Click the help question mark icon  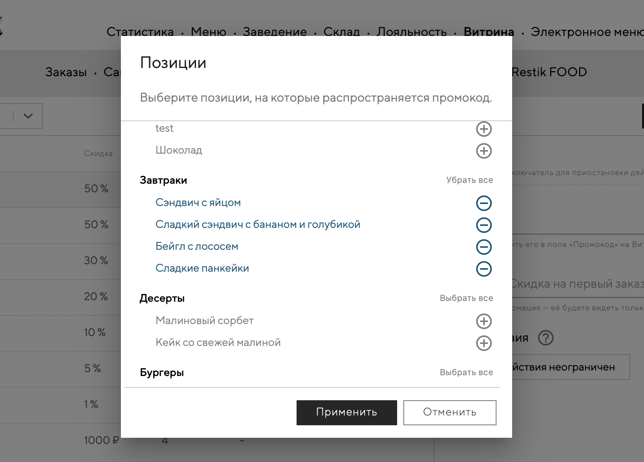[x=545, y=338]
